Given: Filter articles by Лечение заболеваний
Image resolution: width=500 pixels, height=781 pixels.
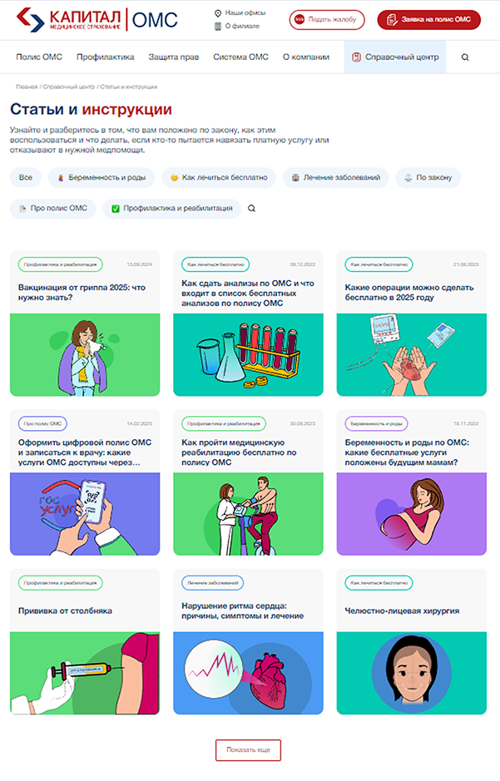Looking at the screenshot, I should pos(335,177).
